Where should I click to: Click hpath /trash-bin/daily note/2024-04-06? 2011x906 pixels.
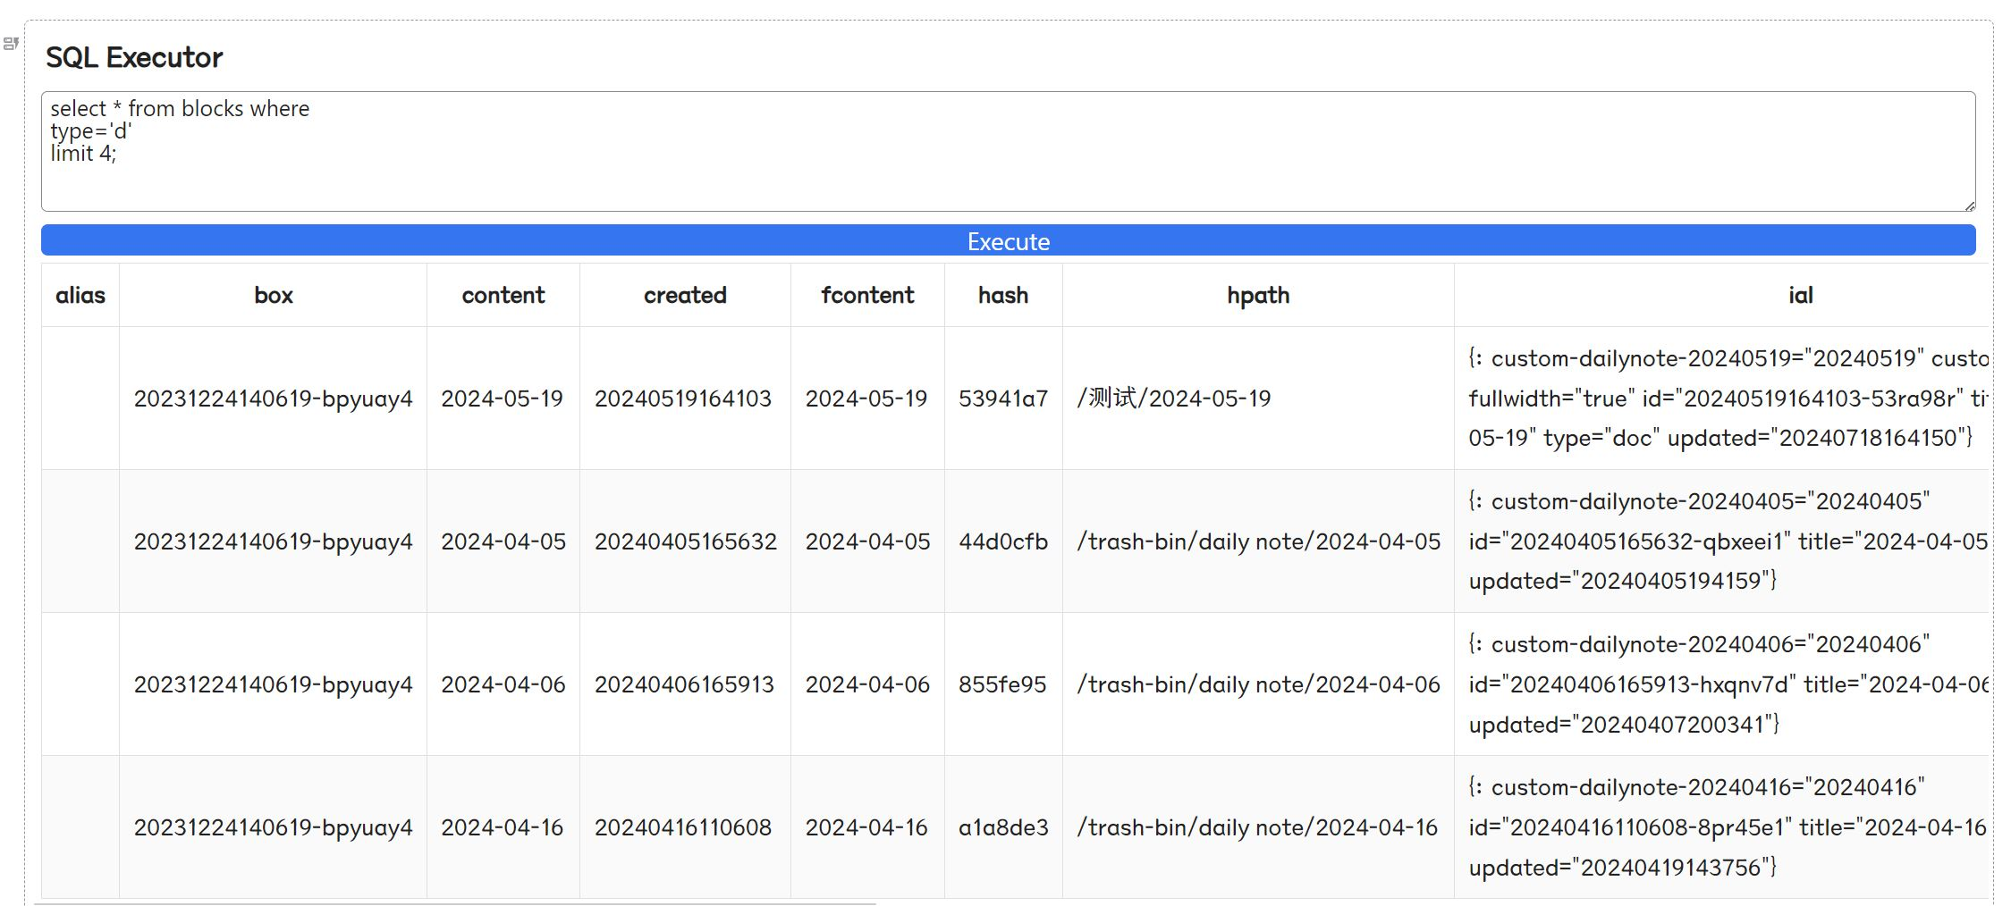point(1259,684)
